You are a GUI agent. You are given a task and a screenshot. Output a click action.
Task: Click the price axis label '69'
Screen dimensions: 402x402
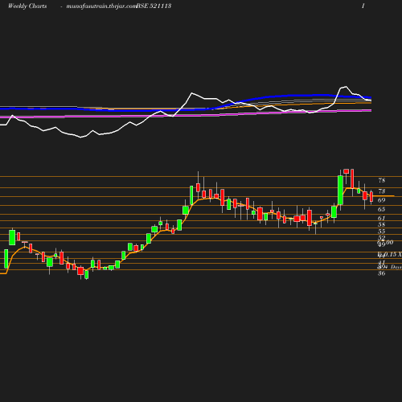coord(382,200)
